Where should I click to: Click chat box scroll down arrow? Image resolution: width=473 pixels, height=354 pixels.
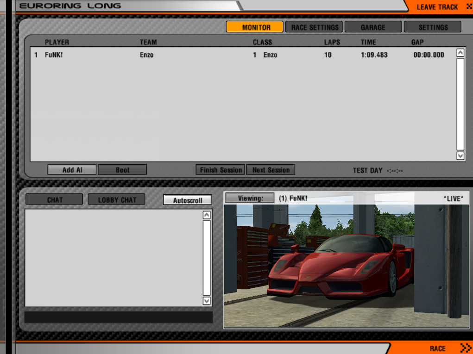pyautogui.click(x=207, y=301)
